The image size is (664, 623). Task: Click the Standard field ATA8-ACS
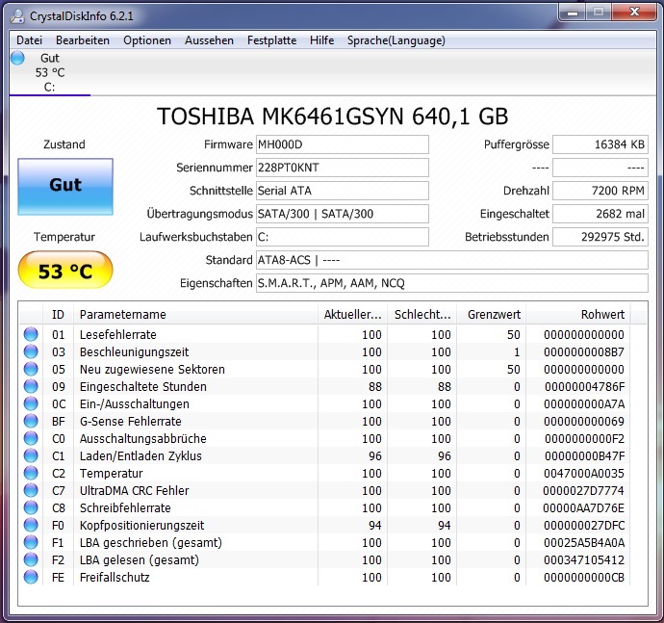452,260
